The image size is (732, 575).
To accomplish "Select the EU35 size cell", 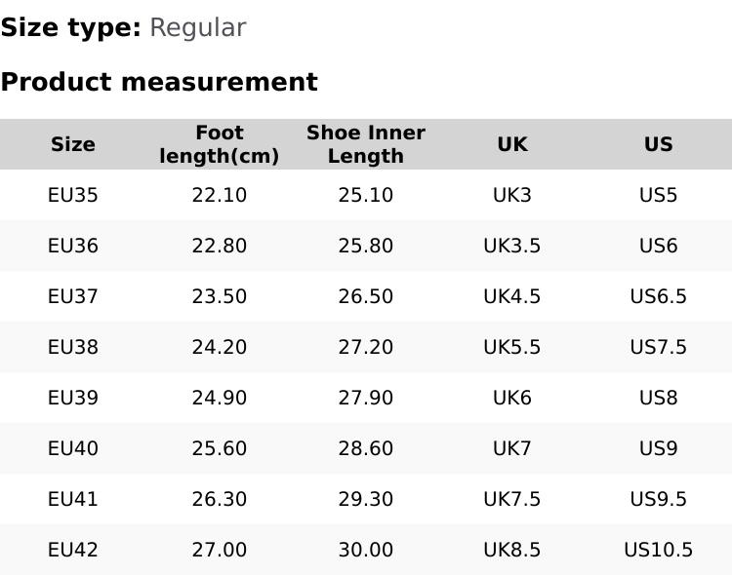I will [73, 195].
